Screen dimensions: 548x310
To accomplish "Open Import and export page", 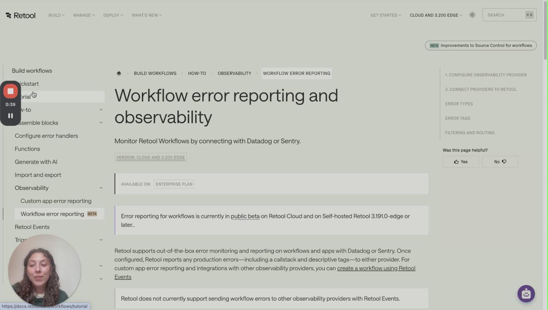I will click(38, 175).
